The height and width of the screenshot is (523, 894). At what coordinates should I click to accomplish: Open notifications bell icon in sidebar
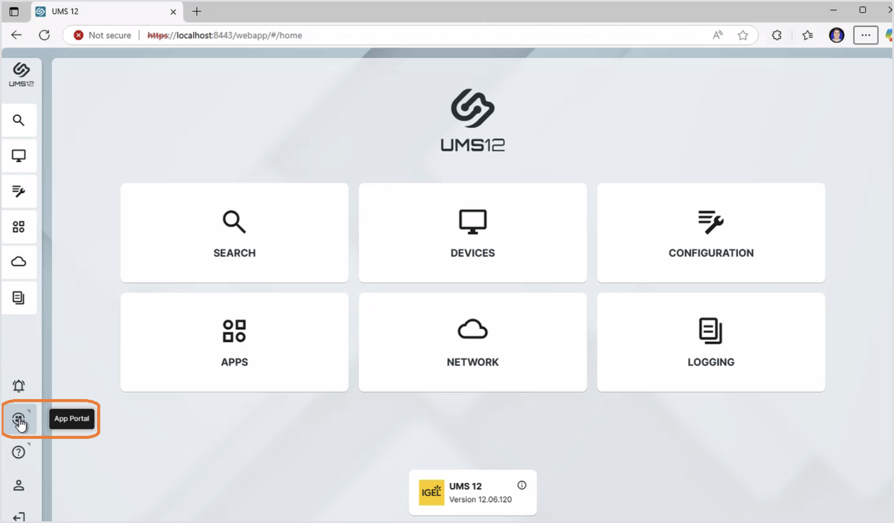19,386
